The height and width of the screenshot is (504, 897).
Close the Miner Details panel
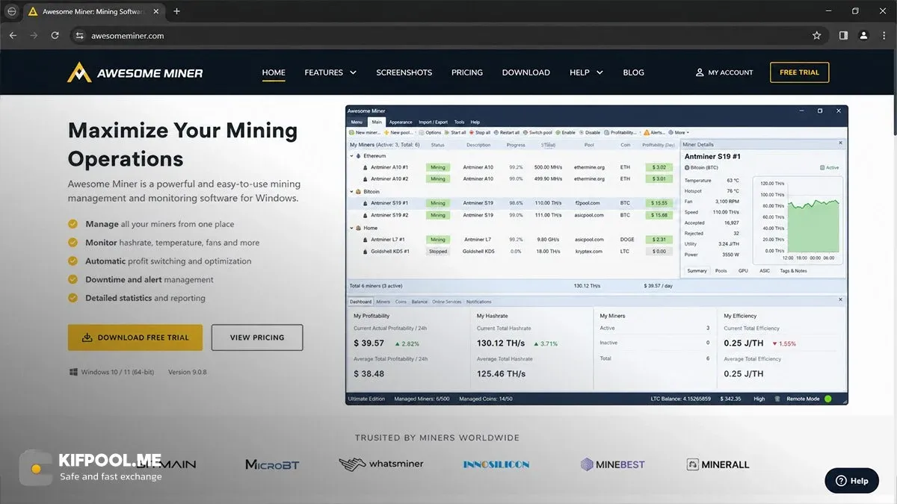point(840,143)
